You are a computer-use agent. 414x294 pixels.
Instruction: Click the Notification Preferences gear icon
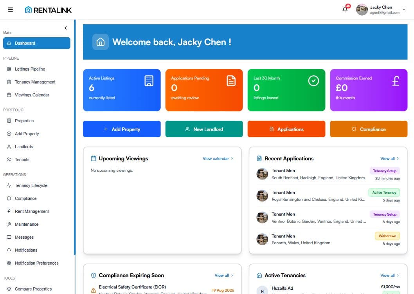9,263
